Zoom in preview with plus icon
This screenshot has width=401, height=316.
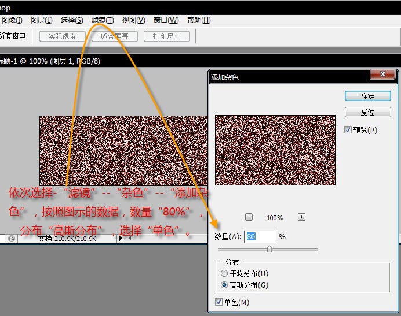301,217
